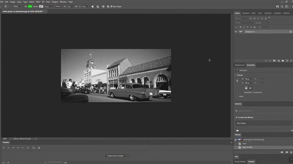Switch to the Paths panel tab
This screenshot has width=293, height=164.
253,13
